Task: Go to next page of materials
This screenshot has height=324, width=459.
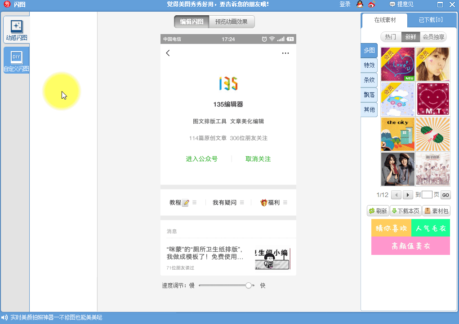Action: pyautogui.click(x=408, y=195)
